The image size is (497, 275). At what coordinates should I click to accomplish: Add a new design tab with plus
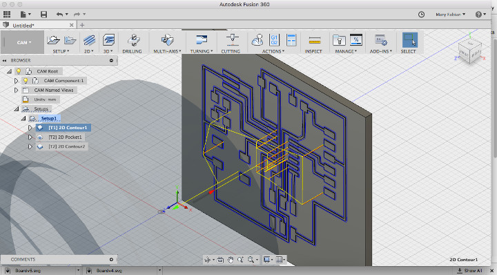[82, 25]
